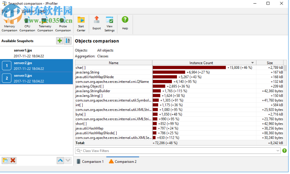
Task: Click the Aggregation Classes value
Action: point(103,56)
